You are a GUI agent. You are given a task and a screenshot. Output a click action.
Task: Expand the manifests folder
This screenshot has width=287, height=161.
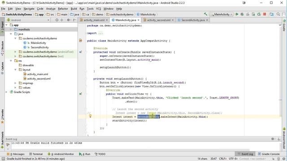pyautogui.click(x=11, y=30)
